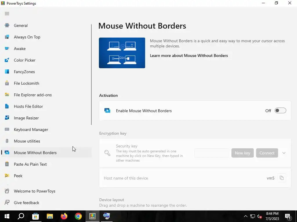This screenshot has height=222, width=297.
Task: Click the New key button
Action: [242, 153]
